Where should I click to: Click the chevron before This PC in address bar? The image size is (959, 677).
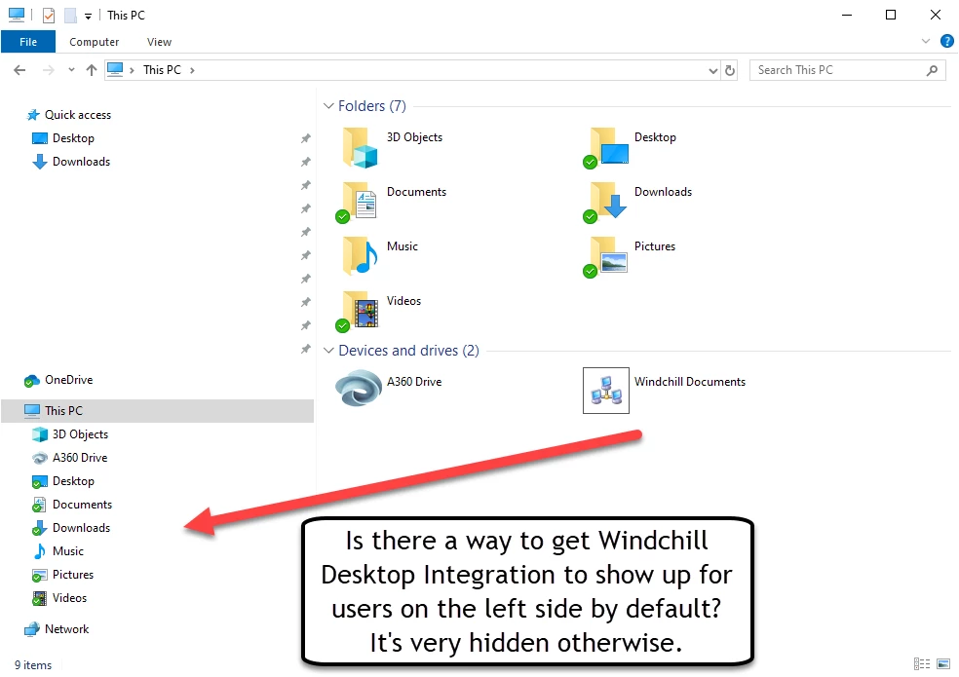[x=132, y=70]
